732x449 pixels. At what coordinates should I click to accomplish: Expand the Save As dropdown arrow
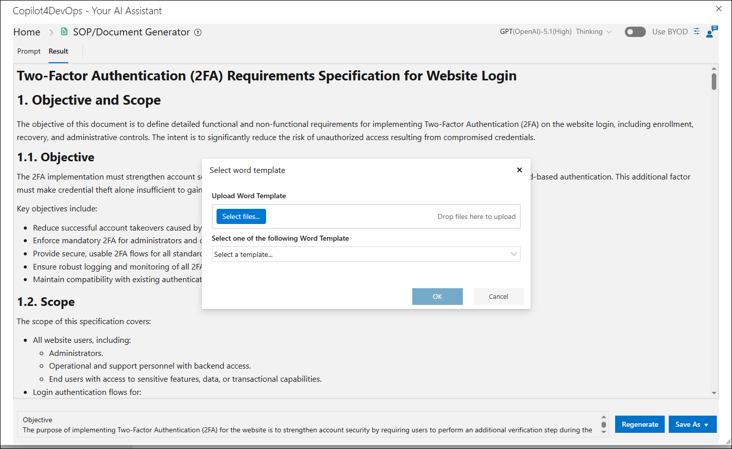pos(706,425)
